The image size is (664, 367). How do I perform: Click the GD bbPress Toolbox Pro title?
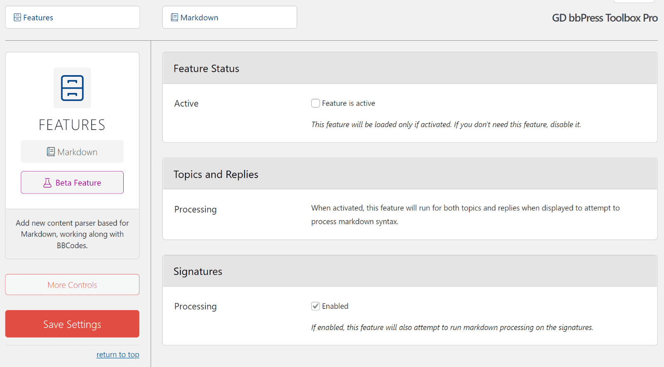[x=604, y=18]
